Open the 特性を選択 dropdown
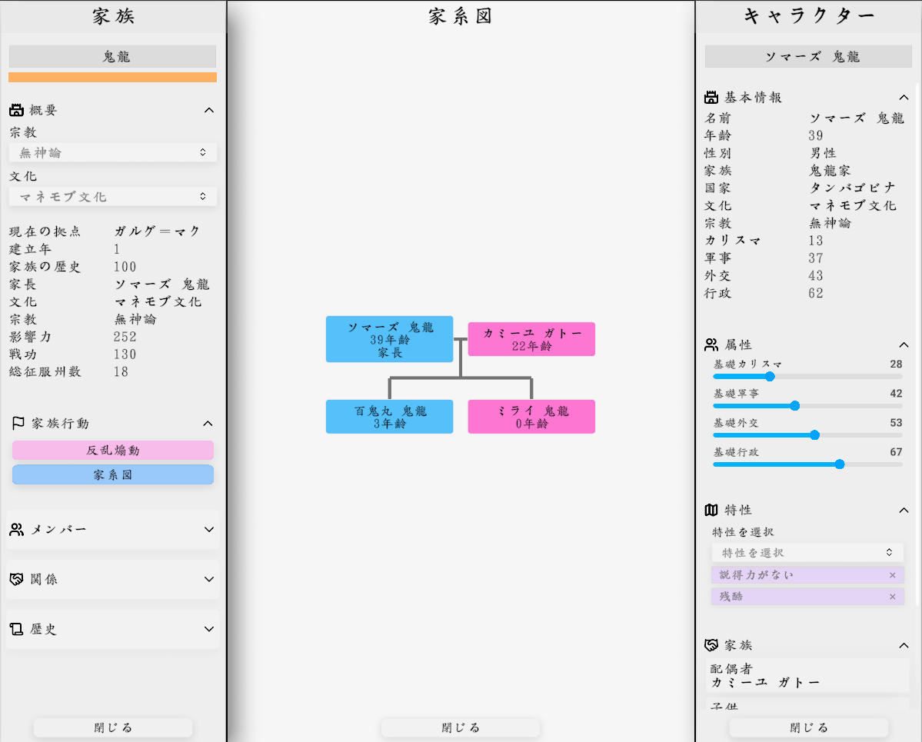922x742 pixels. pyautogui.click(x=807, y=552)
